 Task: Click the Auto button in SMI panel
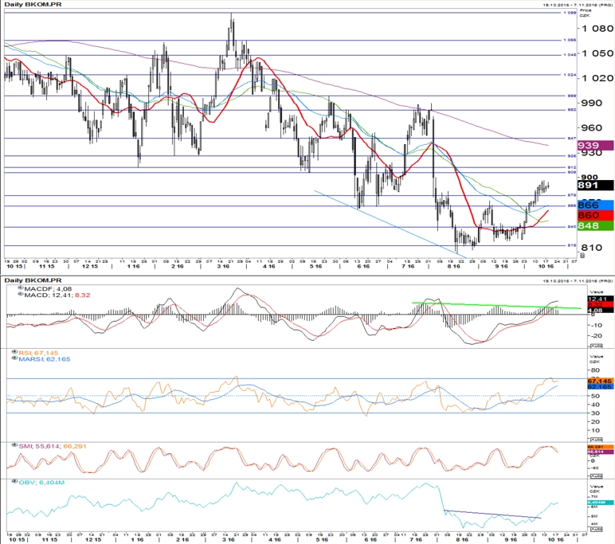tap(596, 476)
